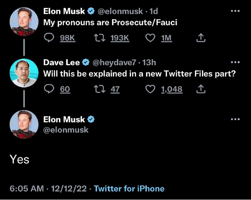Click the @elonmusk handle under reply

tap(66, 130)
